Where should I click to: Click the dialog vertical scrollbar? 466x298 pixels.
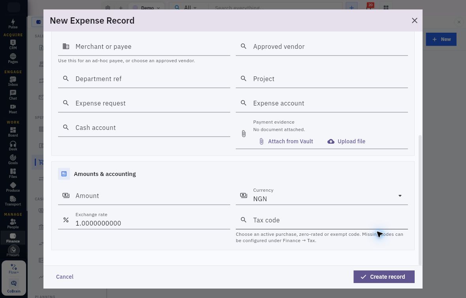coord(420,200)
